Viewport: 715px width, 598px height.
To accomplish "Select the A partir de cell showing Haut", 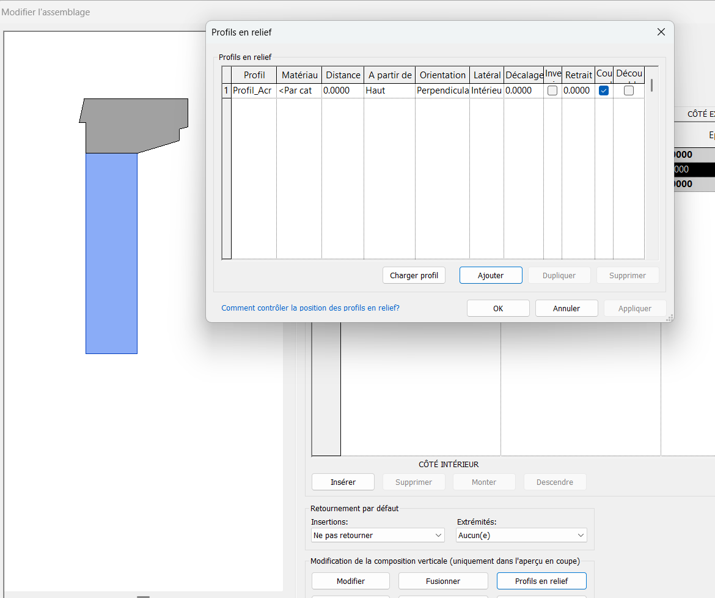I will tap(389, 90).
